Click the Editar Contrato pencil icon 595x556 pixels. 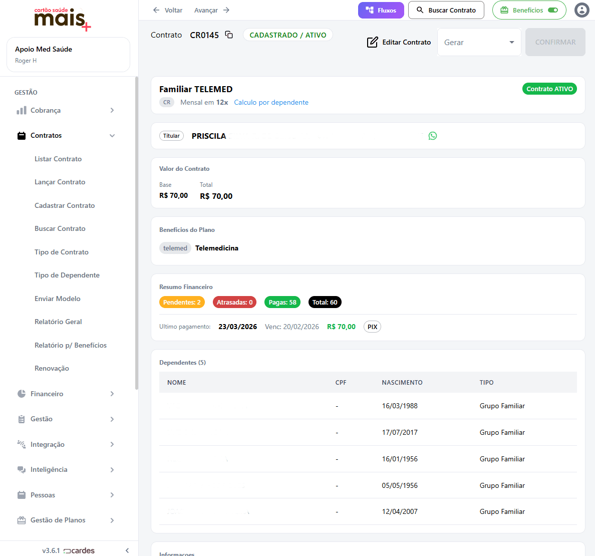[x=372, y=42]
